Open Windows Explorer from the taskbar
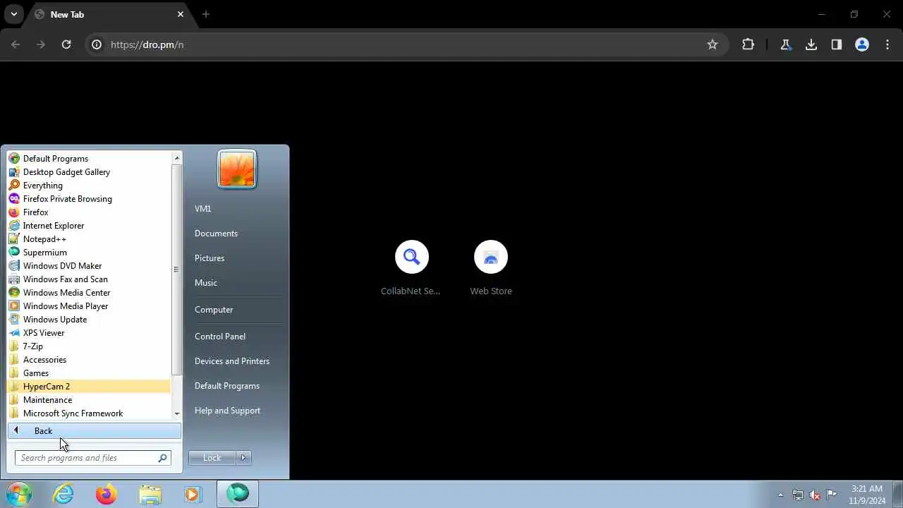 [150, 495]
